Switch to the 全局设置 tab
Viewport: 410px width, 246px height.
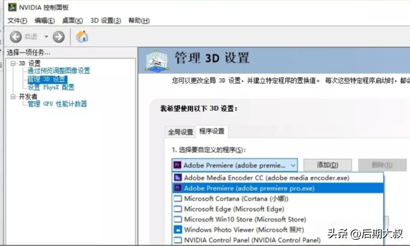click(180, 132)
